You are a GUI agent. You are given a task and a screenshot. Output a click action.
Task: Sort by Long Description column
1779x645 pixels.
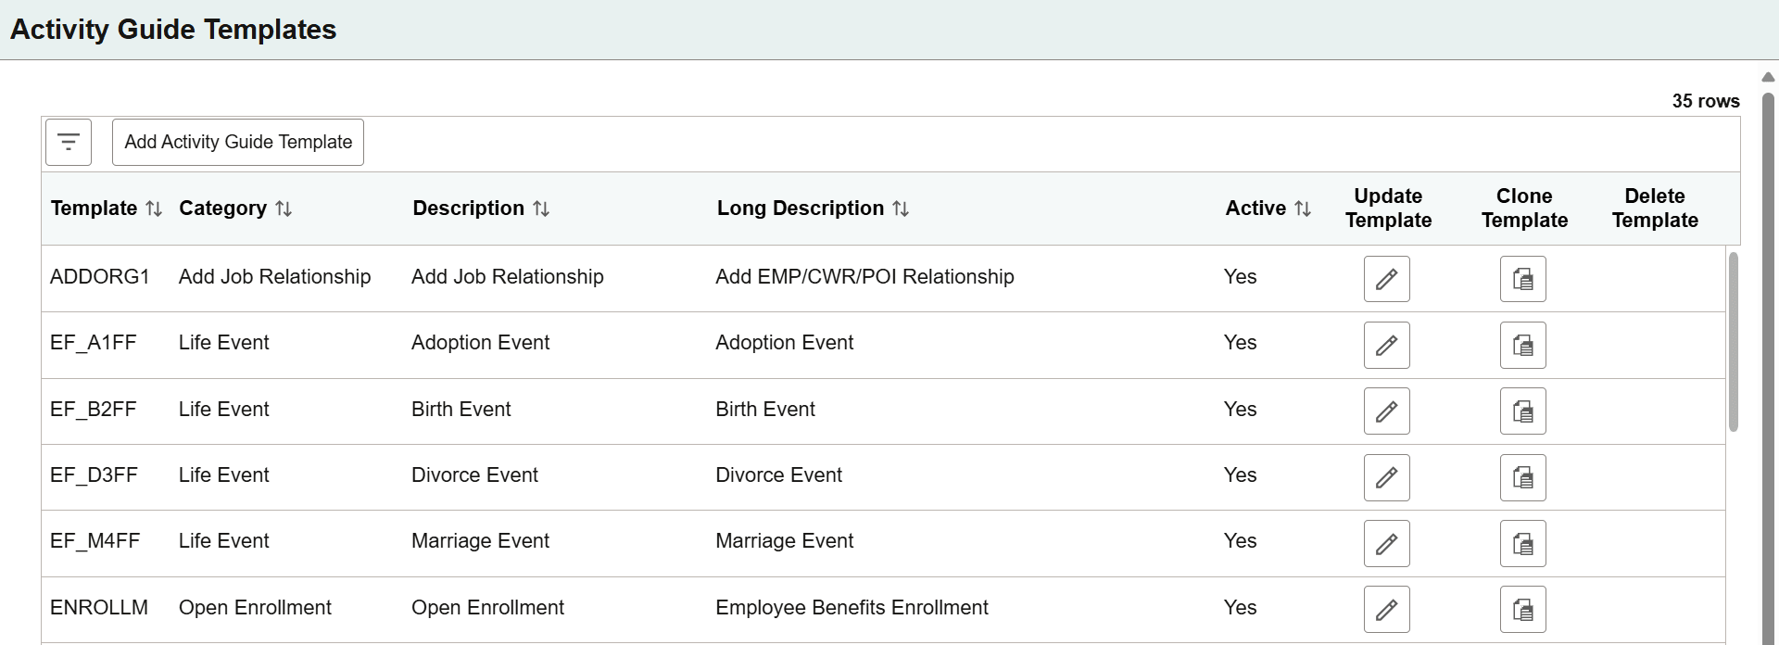901,209
